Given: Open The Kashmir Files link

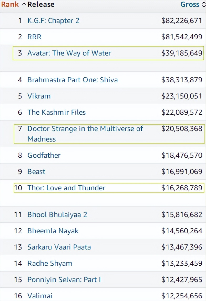Looking at the screenshot, I should tap(56, 112).
